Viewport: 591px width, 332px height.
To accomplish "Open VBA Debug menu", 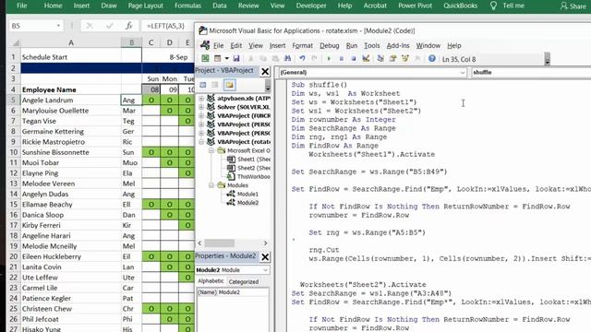I will coord(329,45).
